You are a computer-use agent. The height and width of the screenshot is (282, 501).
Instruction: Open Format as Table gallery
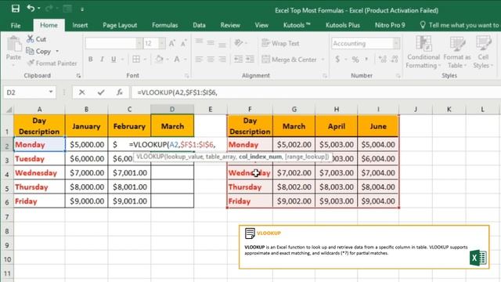point(457,52)
